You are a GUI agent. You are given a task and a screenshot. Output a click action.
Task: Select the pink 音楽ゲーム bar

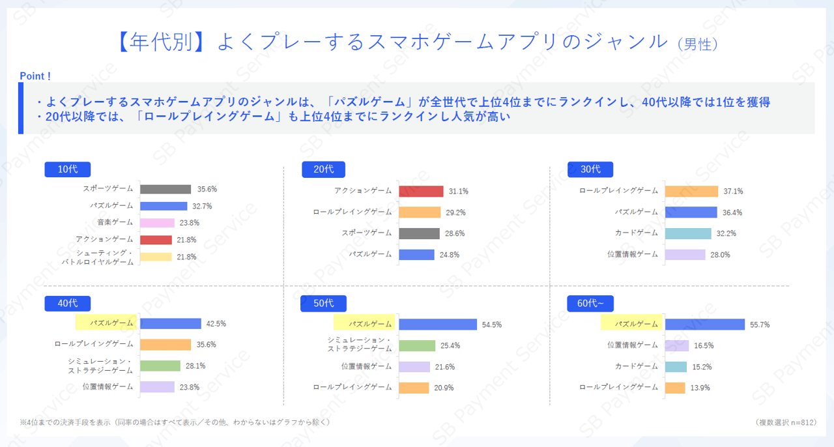(157, 223)
